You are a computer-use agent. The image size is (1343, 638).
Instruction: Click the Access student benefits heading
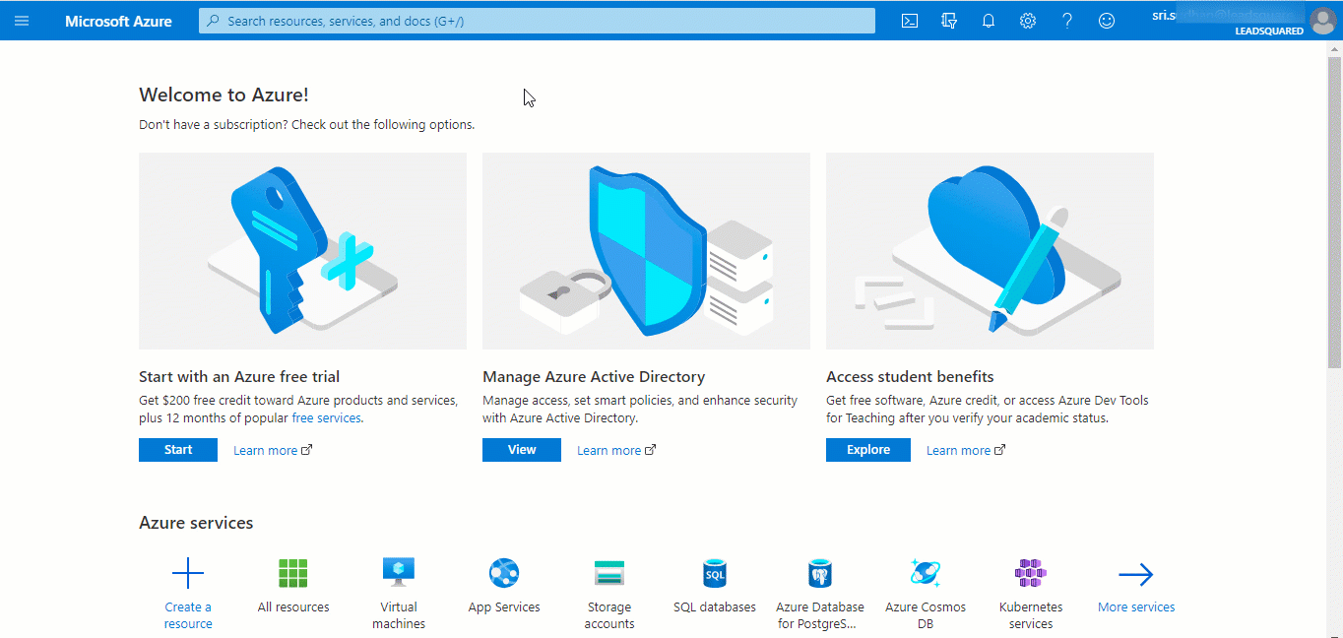[x=910, y=377]
